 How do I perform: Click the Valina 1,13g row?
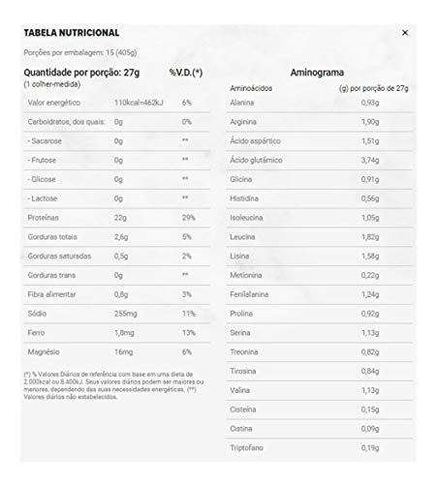coord(319,390)
